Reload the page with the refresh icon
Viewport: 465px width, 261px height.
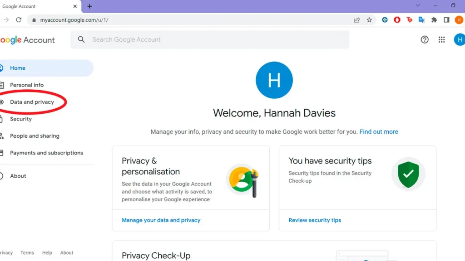19,20
